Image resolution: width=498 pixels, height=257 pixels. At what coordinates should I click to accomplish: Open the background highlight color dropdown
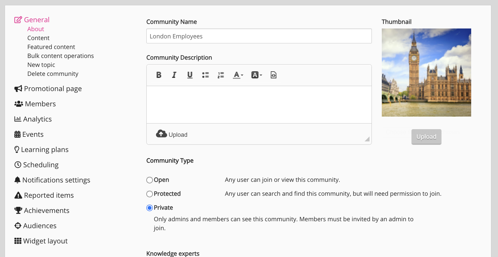[x=256, y=75]
